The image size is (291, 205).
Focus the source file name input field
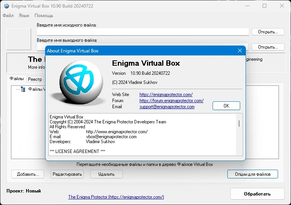pos(143,32)
